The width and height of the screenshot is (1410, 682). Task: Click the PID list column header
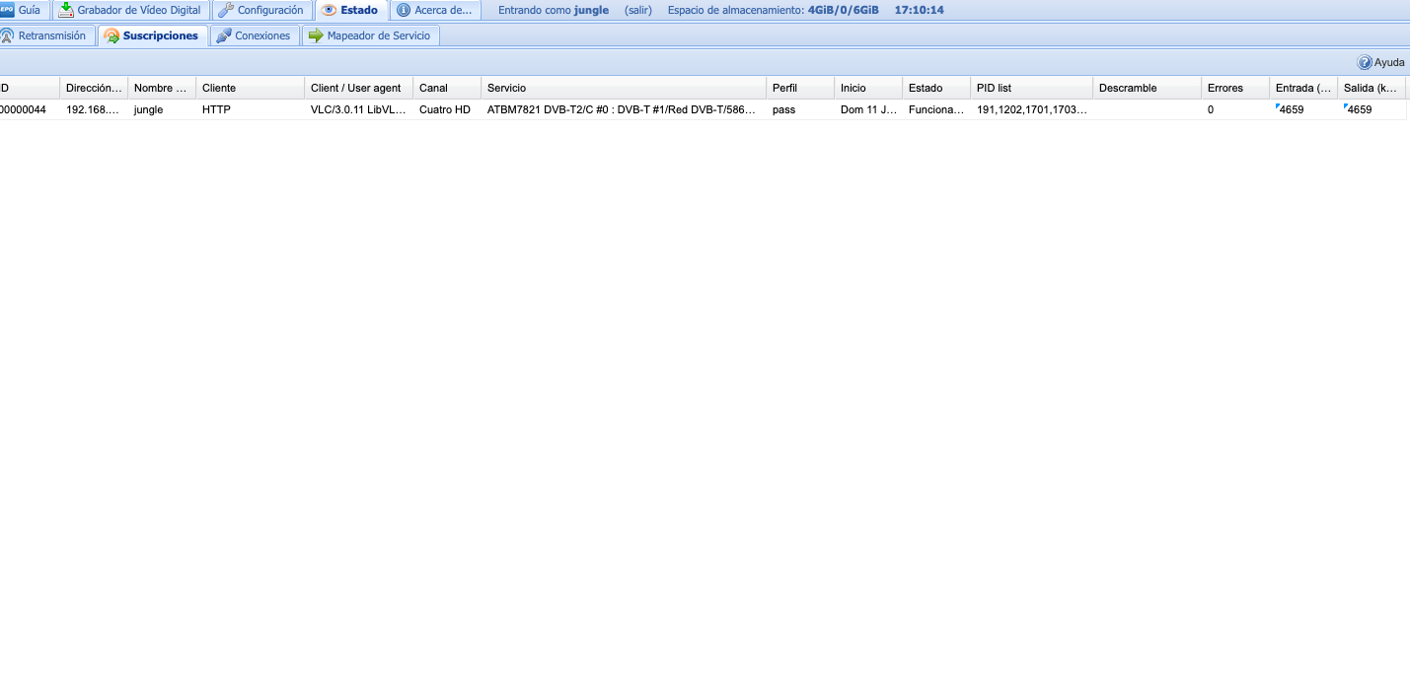click(1031, 88)
